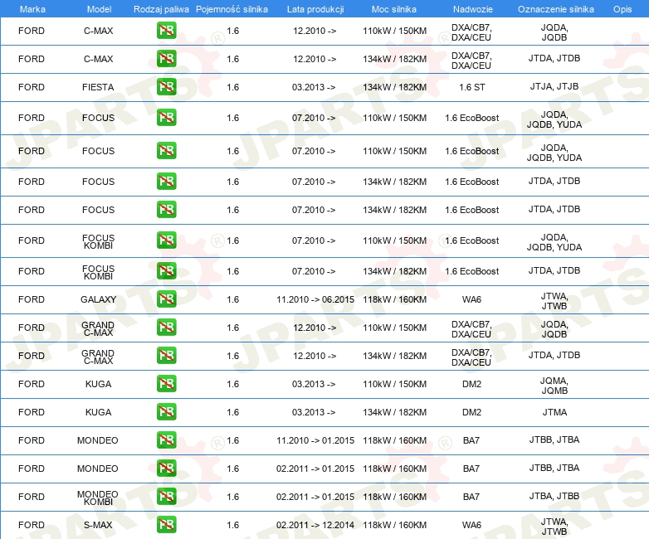The height and width of the screenshot is (539, 649).
Task: Click production years '11.2010 -> 01.2015'
Action: (315, 440)
